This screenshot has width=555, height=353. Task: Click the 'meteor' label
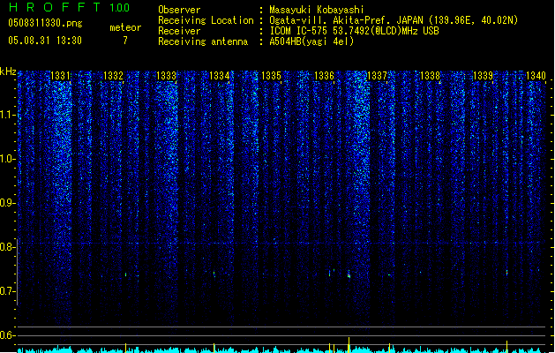(125, 27)
